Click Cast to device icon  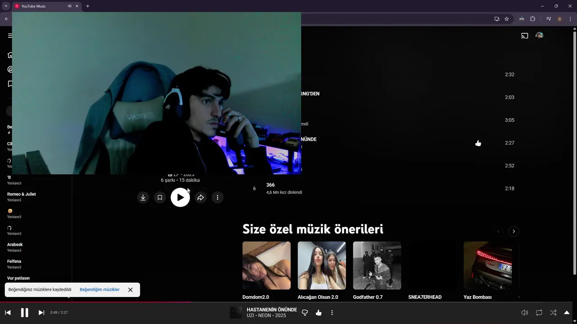525,36
